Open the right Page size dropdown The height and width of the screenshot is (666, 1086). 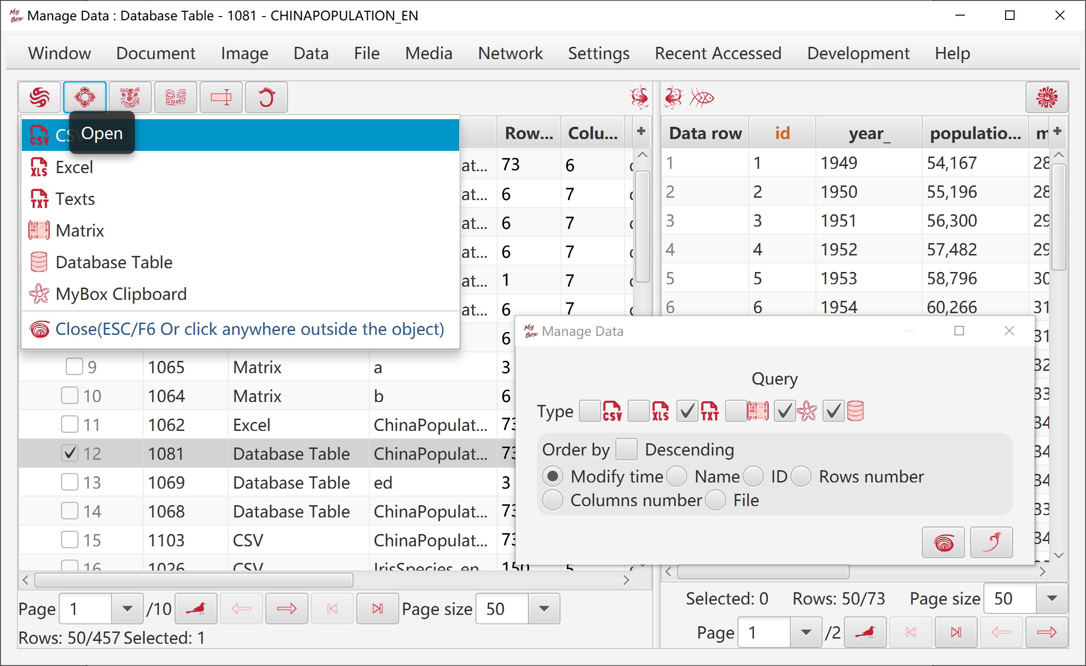pyautogui.click(x=1052, y=599)
